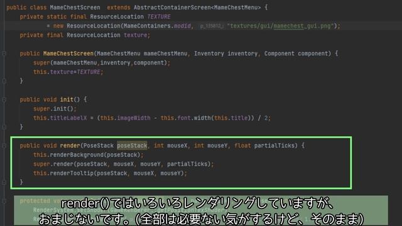Click AbstractContainerScreen in the extends clause

coord(172,8)
